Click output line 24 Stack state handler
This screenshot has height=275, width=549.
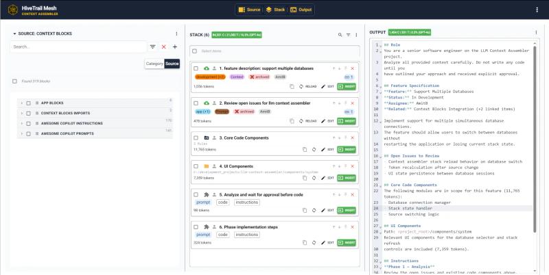coord(410,209)
